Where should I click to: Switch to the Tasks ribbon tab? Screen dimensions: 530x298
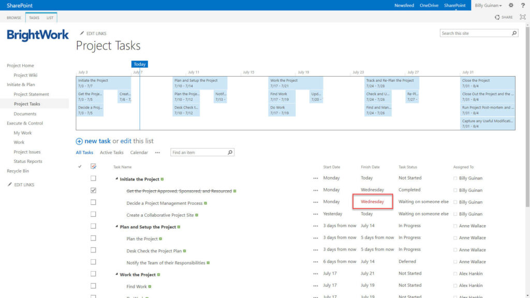coord(34,18)
